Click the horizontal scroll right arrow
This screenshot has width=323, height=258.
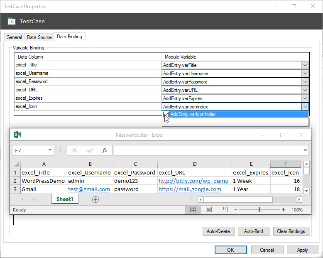(x=299, y=199)
